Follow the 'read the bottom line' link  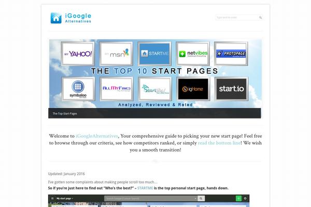pyautogui.click(x=219, y=143)
